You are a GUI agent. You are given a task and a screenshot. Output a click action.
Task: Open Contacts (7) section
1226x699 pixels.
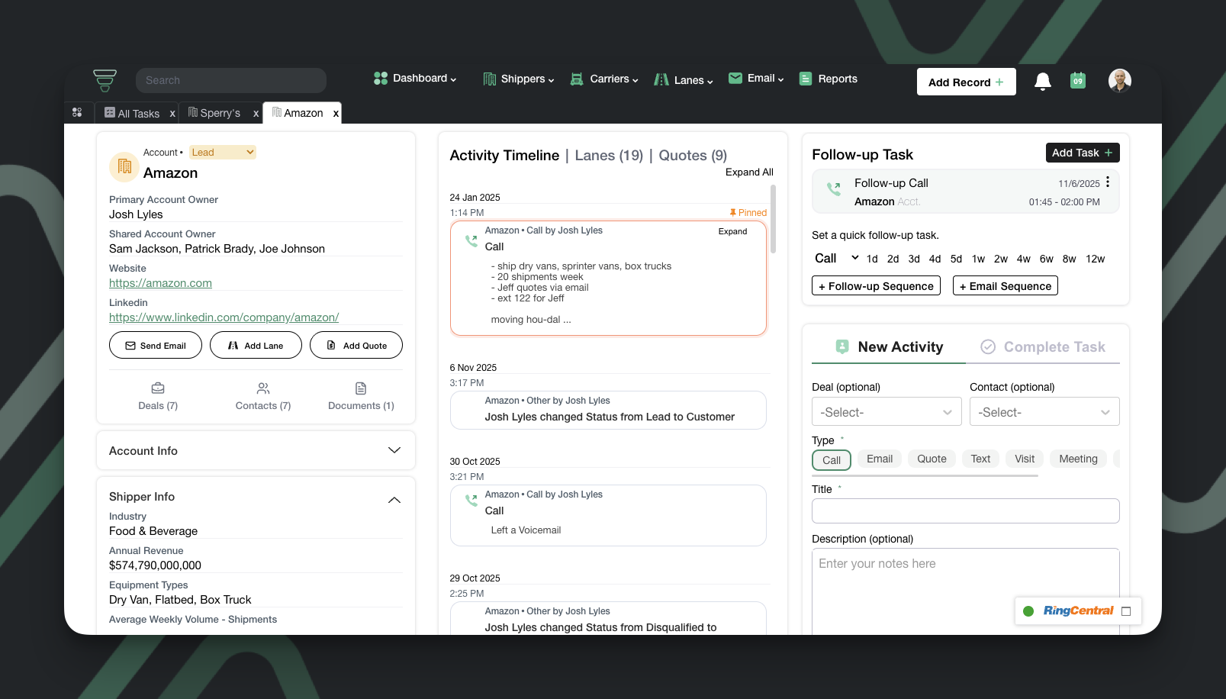click(263, 397)
